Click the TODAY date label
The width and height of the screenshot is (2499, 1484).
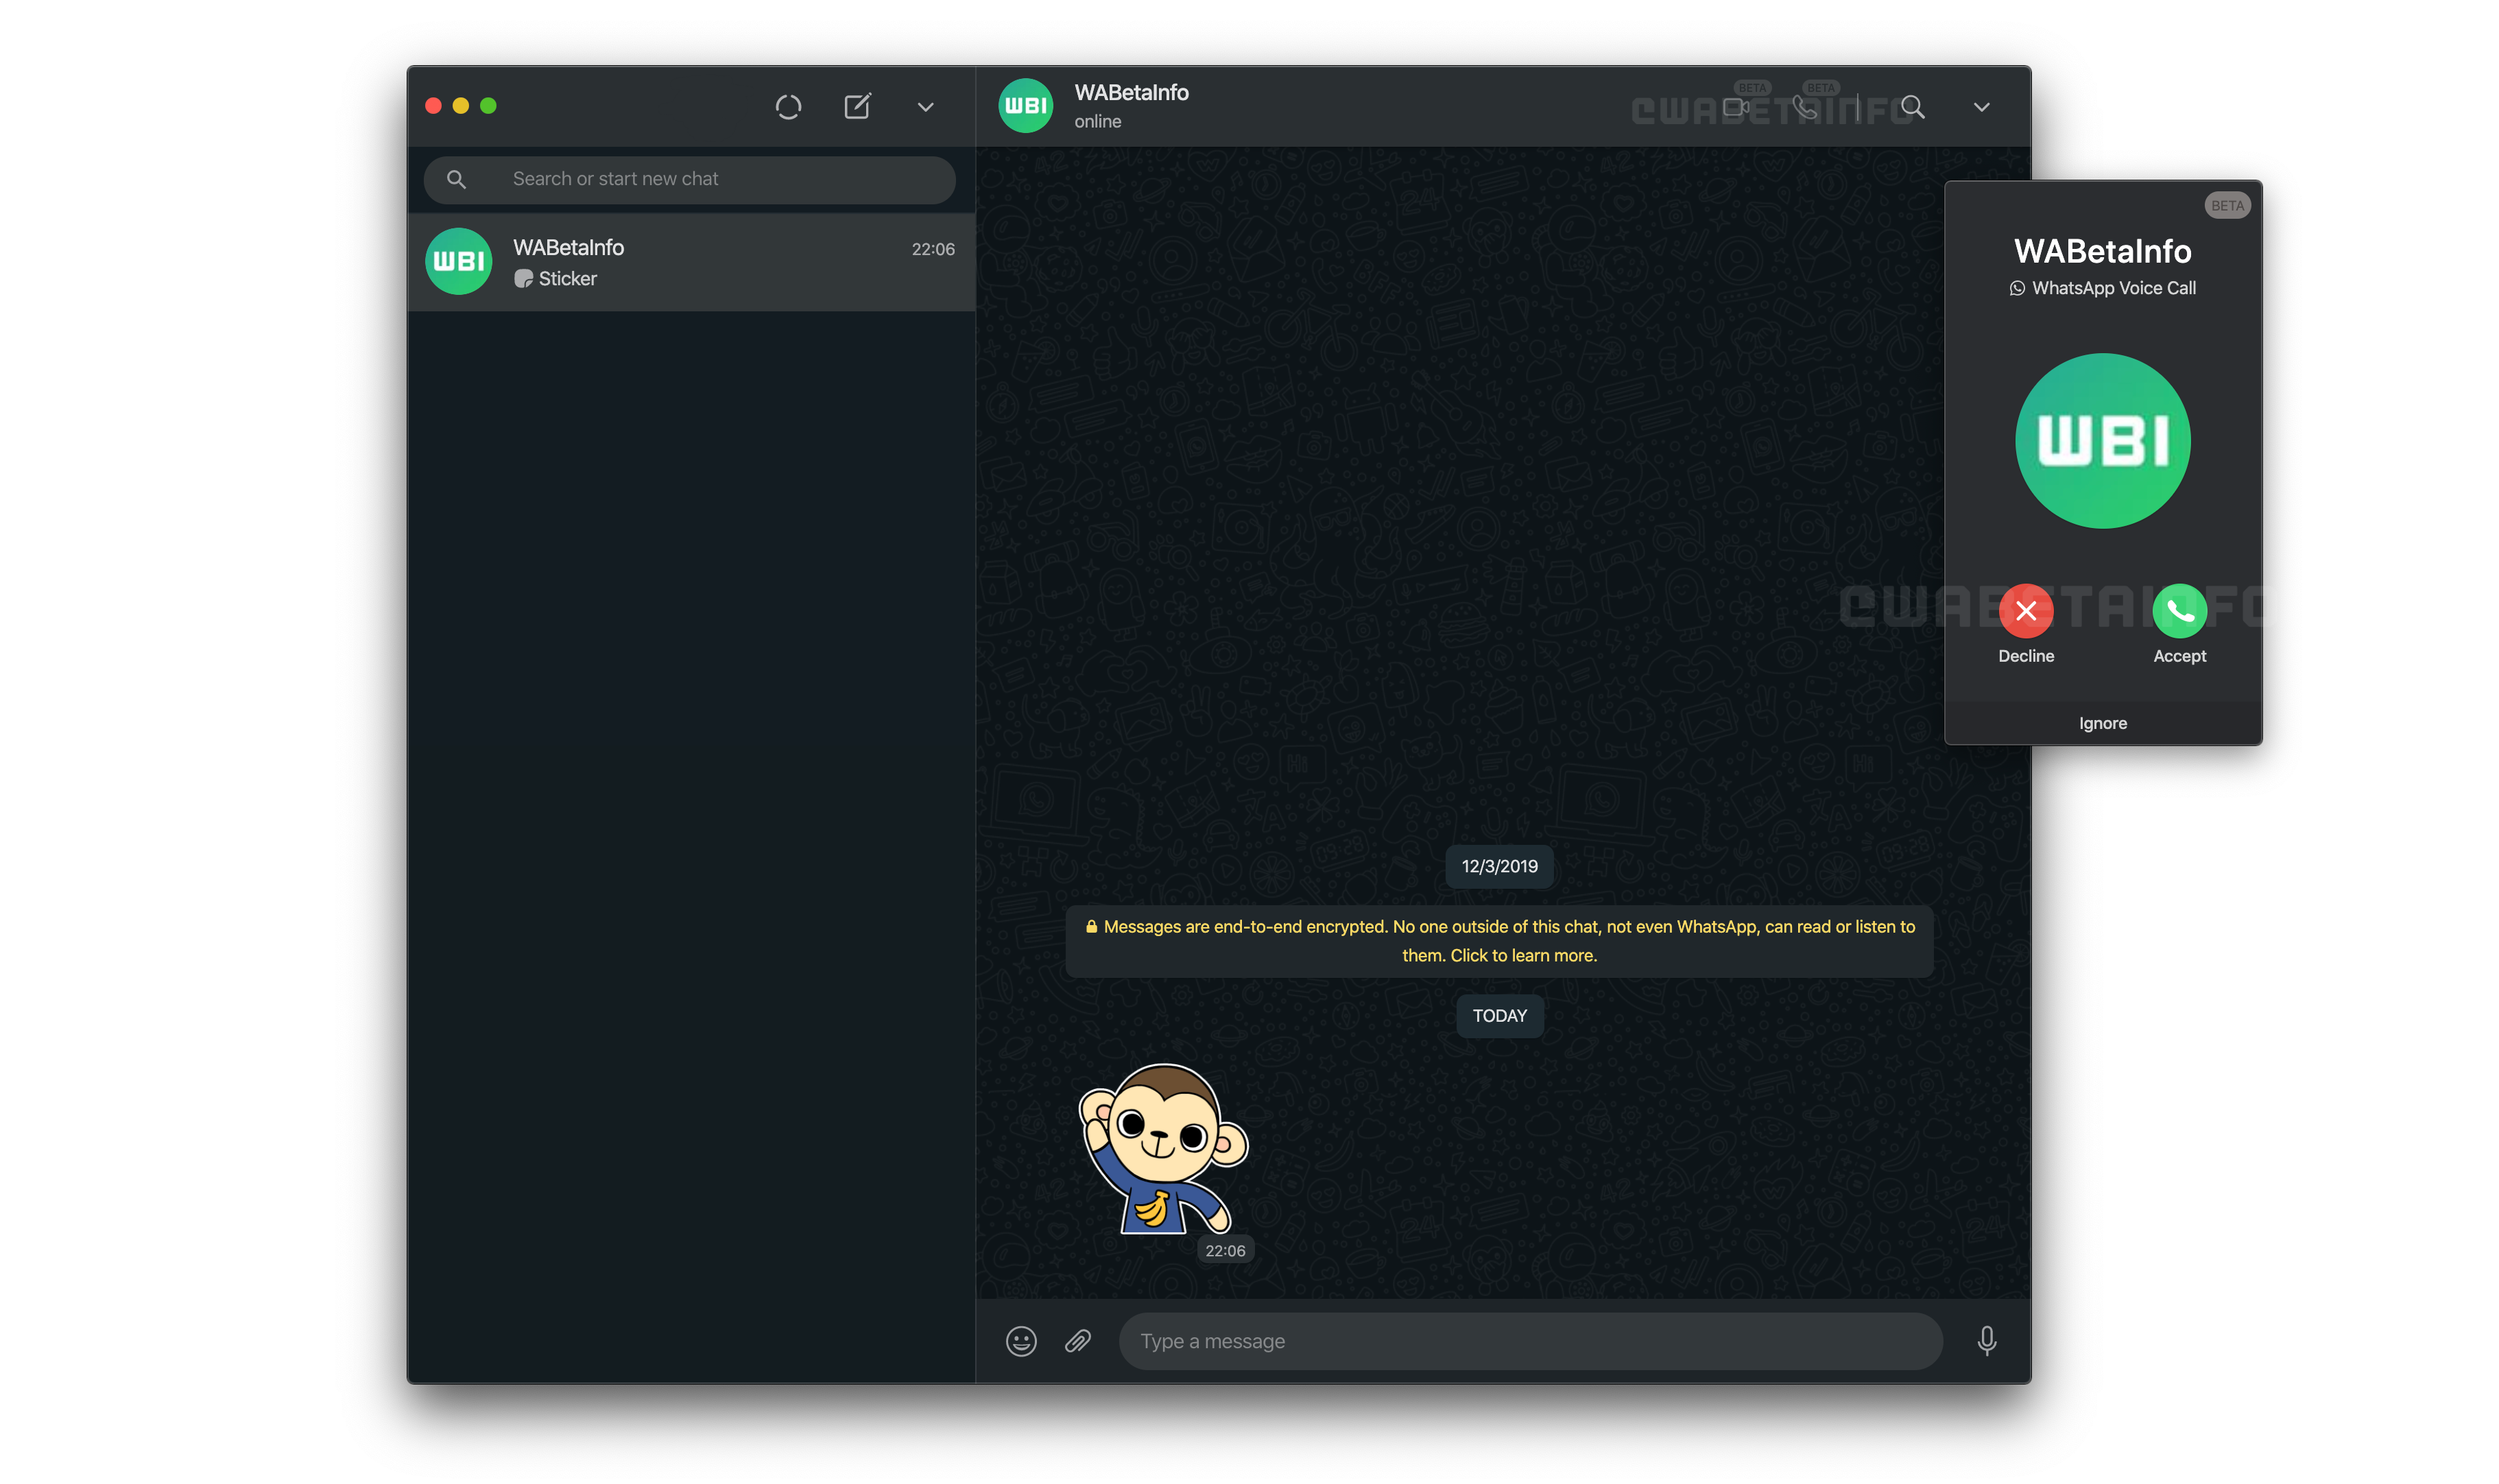pyautogui.click(x=1499, y=1016)
